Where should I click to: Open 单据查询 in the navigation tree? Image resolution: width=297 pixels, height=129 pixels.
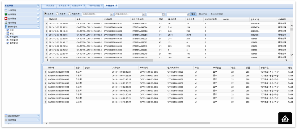[14, 37]
